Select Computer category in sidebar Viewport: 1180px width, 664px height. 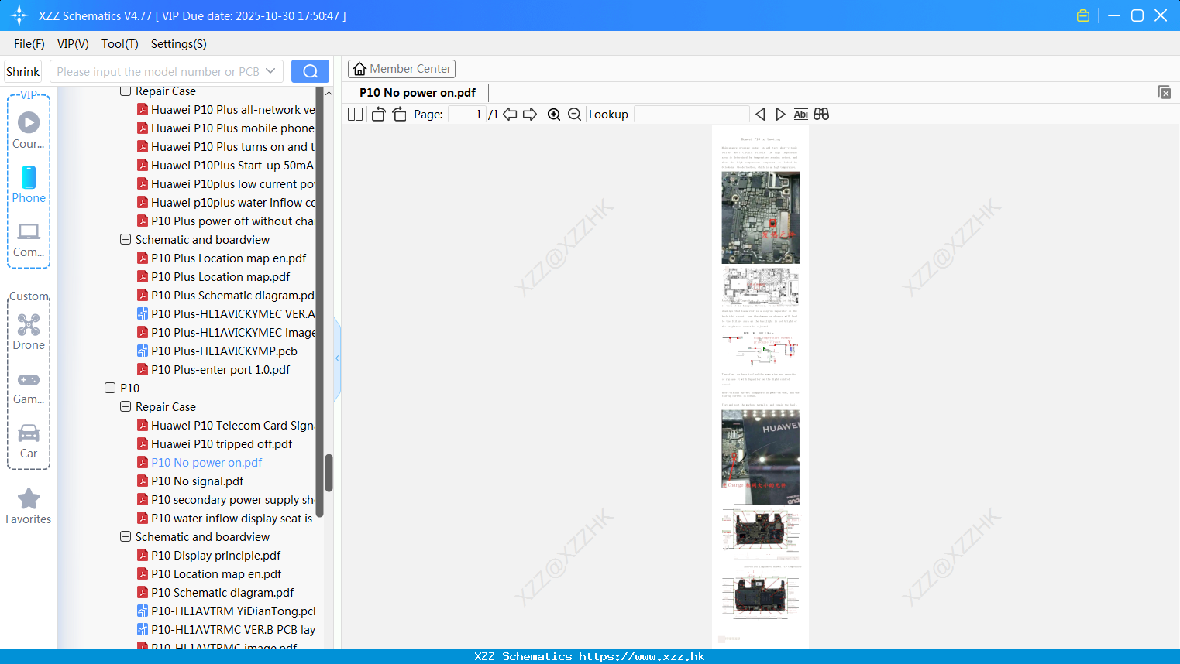click(x=29, y=239)
